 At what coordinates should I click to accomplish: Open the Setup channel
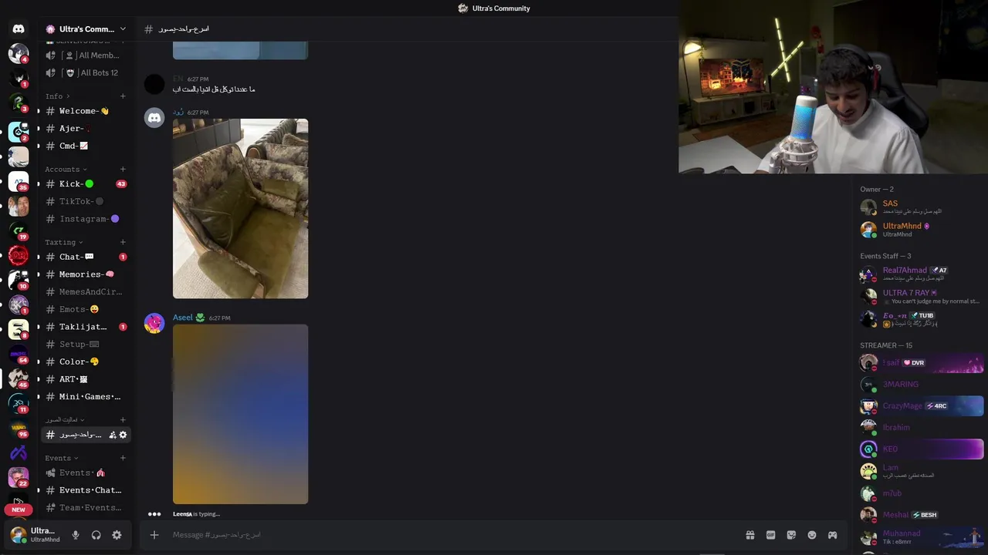click(86, 345)
